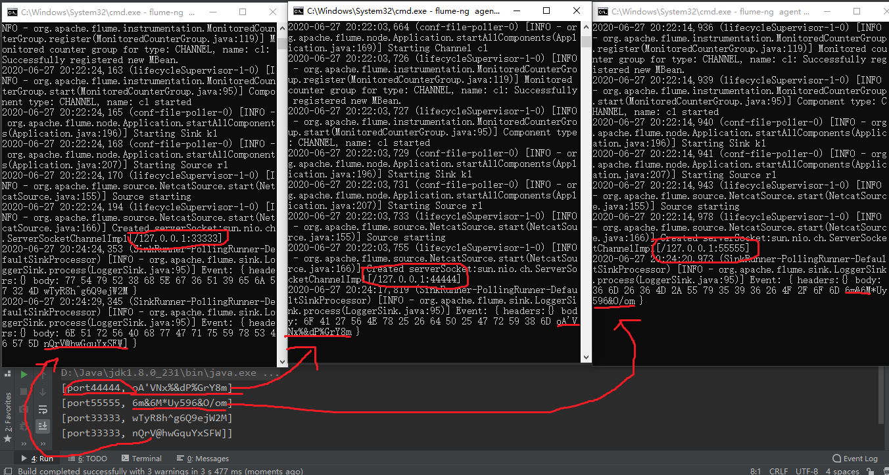Open the Event Log

tap(855, 459)
